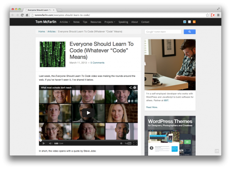Image resolution: width=231 pixels, height=169 pixels.
Task: Click the article title heading
Action: click(102, 50)
